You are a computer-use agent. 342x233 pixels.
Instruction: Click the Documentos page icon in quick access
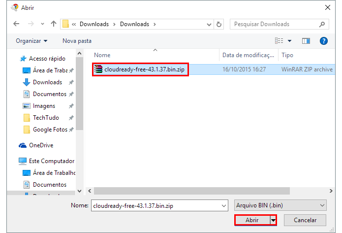pos(27,94)
